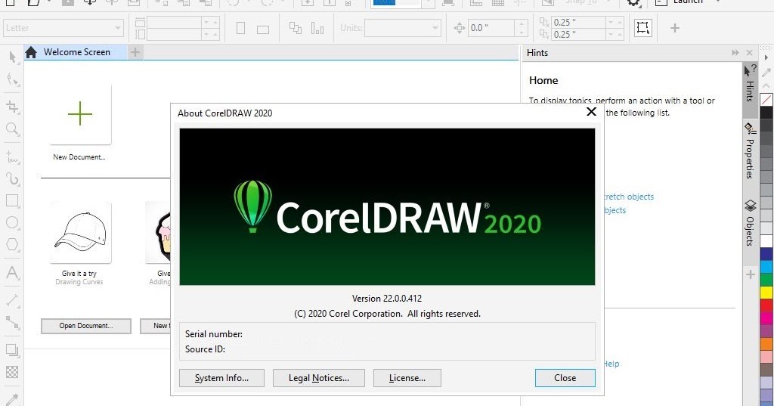The width and height of the screenshot is (774, 406).
Task: Click the Welcome Screen home icon
Action: pos(31,52)
